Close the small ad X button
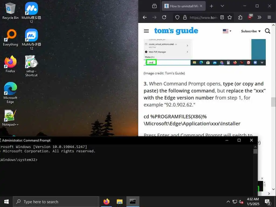The width and height of the screenshot is (276, 207). 262,178
